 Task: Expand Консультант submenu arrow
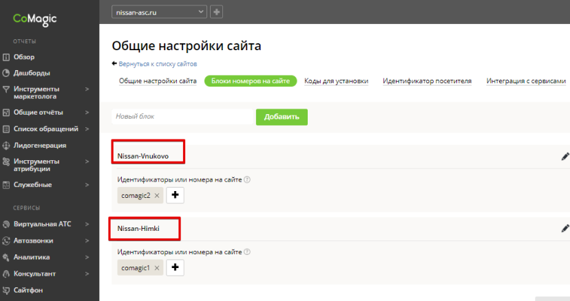pos(87,274)
